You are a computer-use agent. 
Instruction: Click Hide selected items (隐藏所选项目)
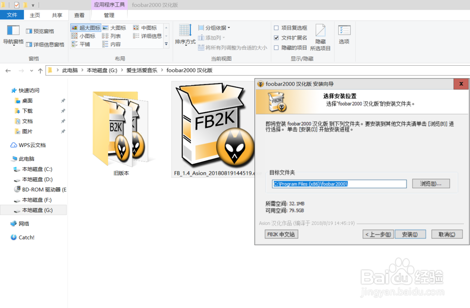pyautogui.click(x=320, y=38)
